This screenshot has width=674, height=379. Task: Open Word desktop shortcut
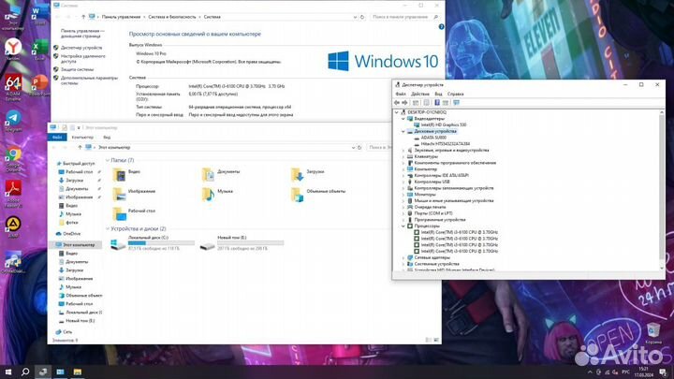[x=39, y=14]
